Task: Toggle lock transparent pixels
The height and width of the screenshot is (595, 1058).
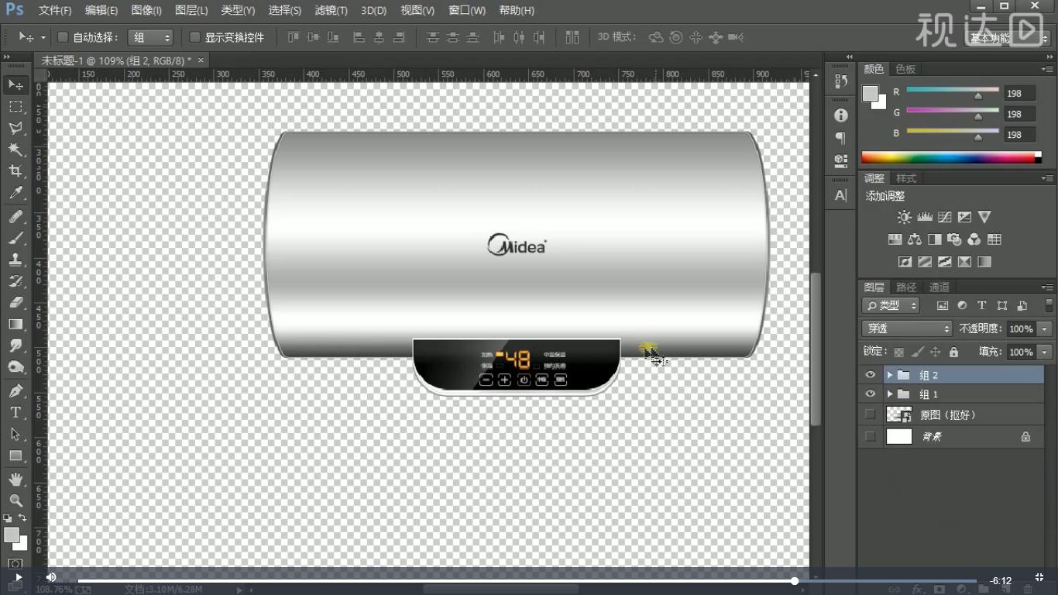Action: (x=898, y=352)
